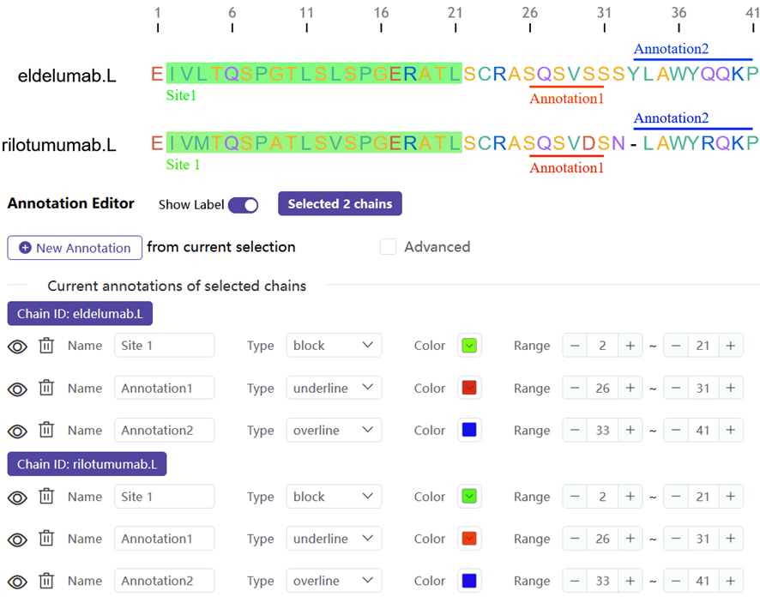Increase range end of eldelumab.L Site 1

point(731,346)
